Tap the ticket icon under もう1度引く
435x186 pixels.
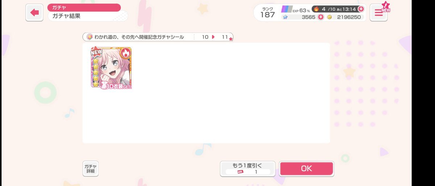point(240,172)
